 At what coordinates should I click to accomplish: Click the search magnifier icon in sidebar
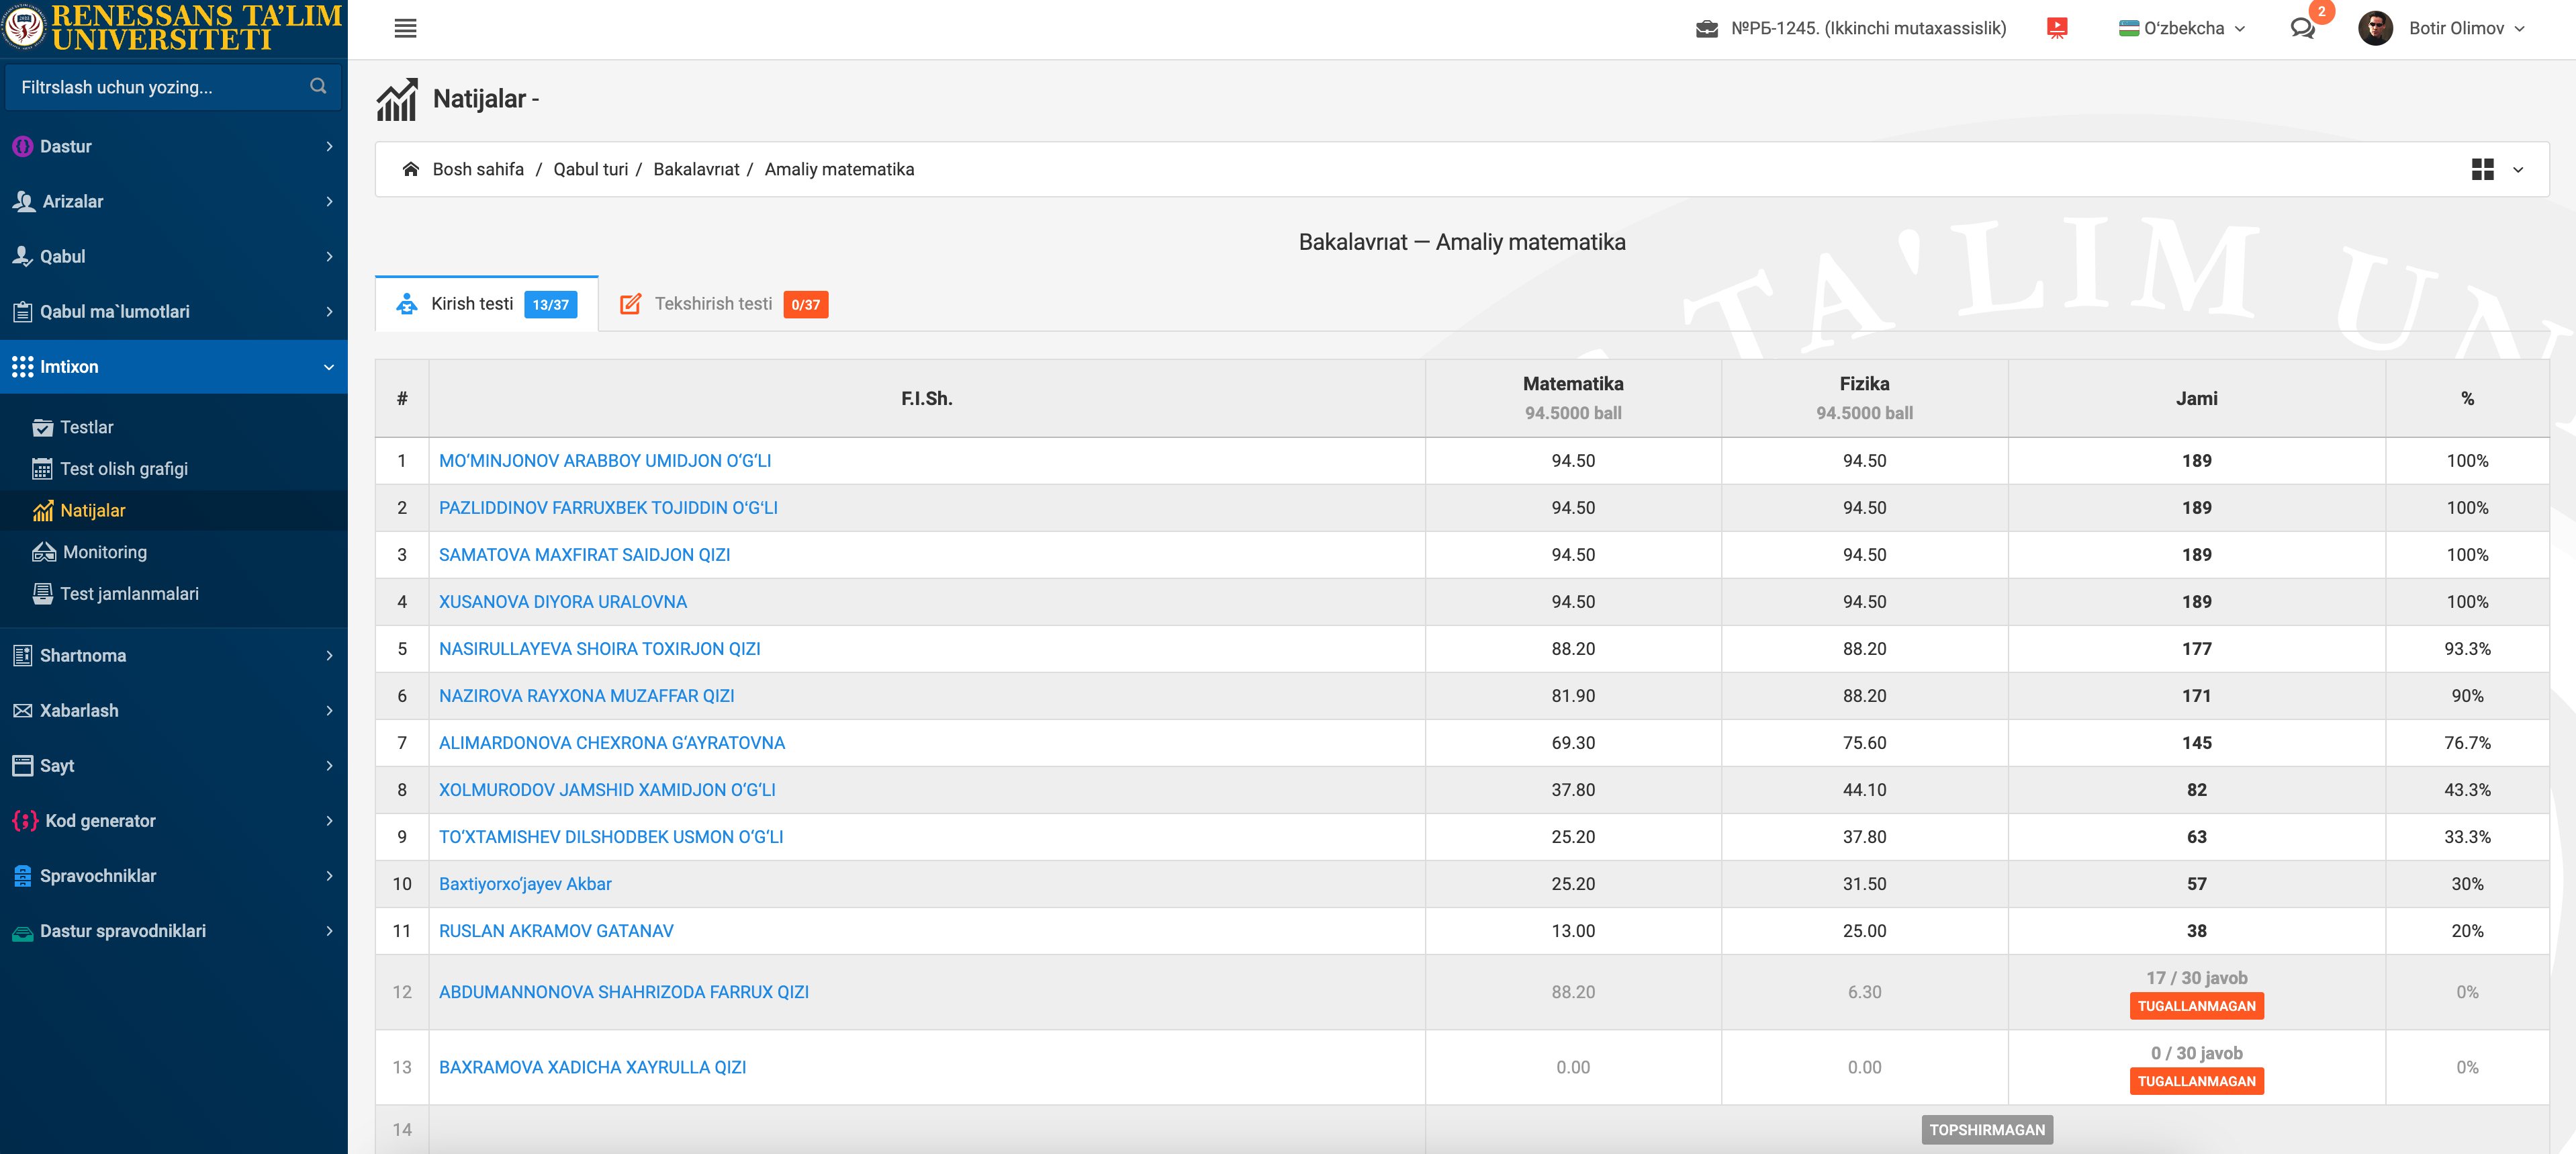(318, 86)
